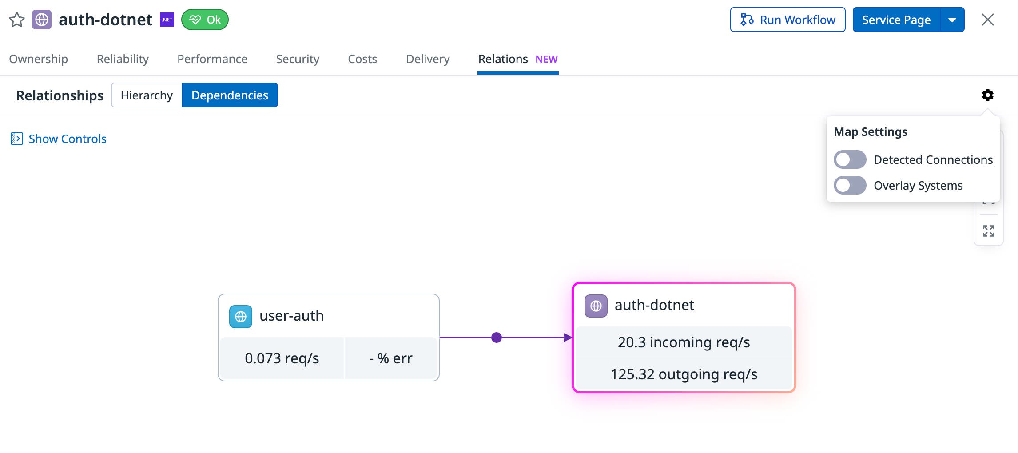Select the Dependencies view option
Screen dimensions: 1018x453
(229, 95)
